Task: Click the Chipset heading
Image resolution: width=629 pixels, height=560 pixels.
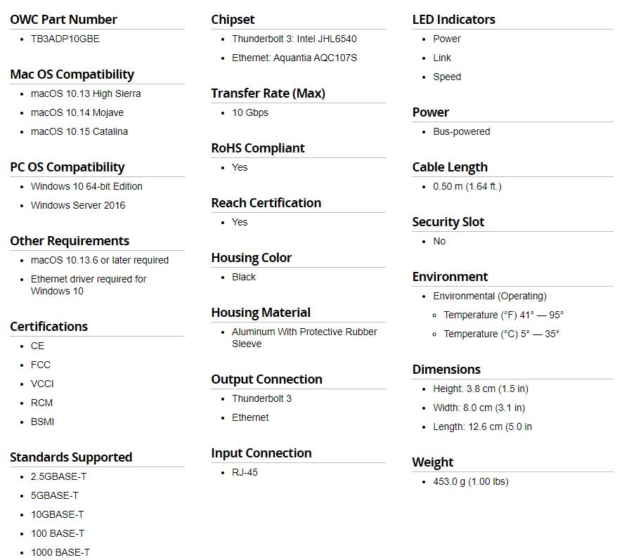Action: [x=233, y=20]
